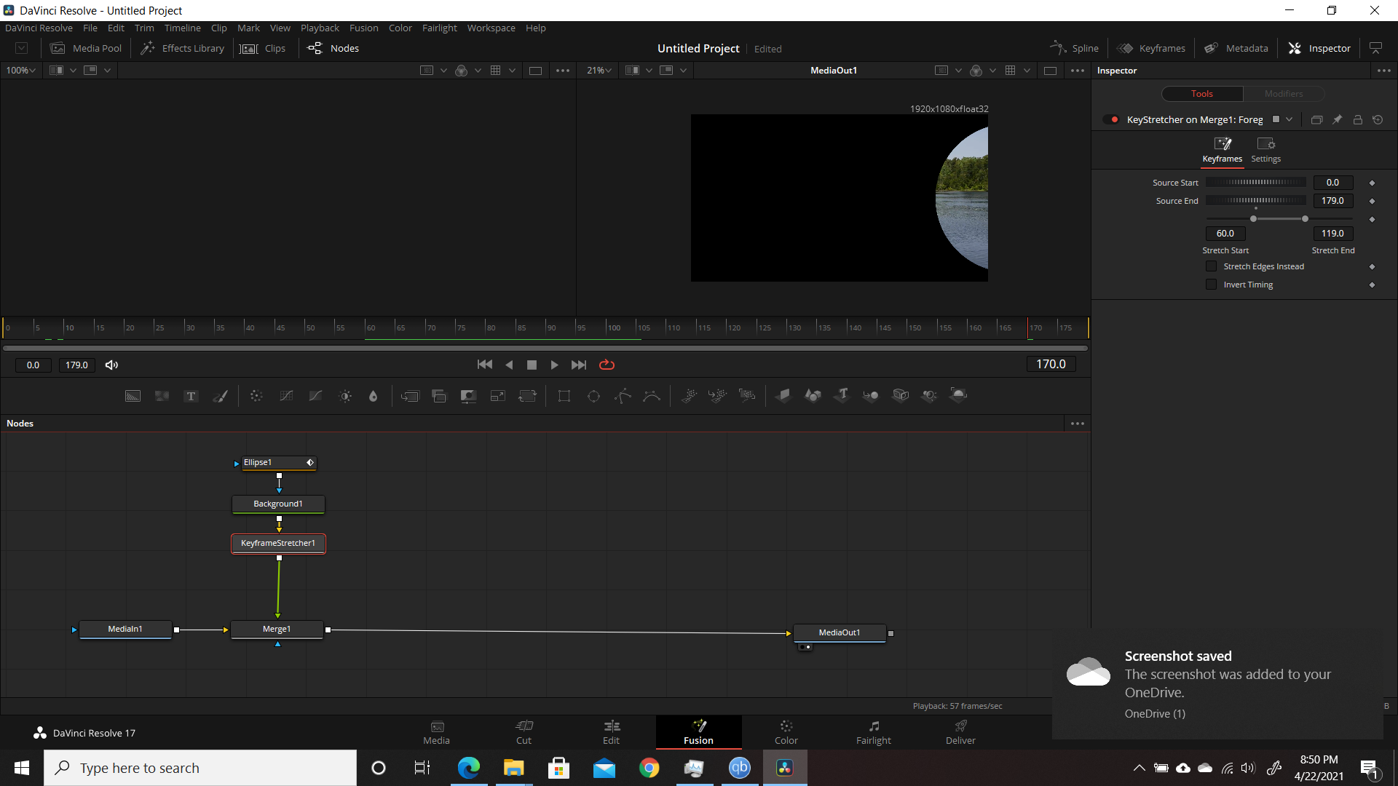Lock the KeyStretcher tool controls
The height and width of the screenshot is (786, 1398).
(1358, 120)
